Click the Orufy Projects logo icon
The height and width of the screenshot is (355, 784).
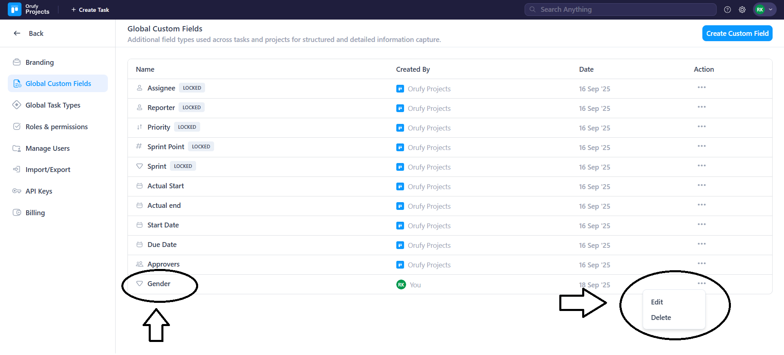[15, 9]
